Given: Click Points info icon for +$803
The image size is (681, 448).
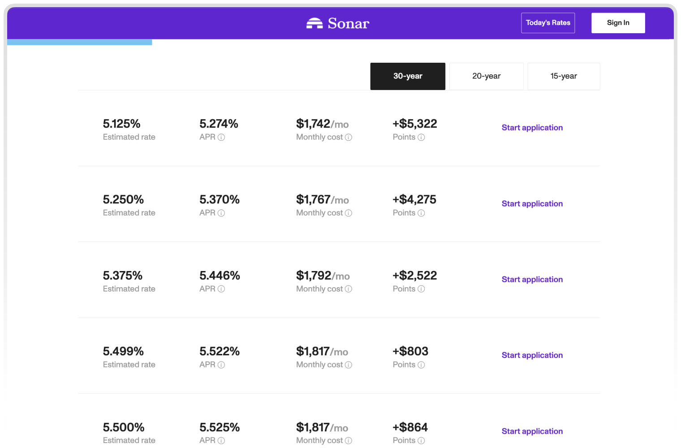Looking at the screenshot, I should [421, 365].
